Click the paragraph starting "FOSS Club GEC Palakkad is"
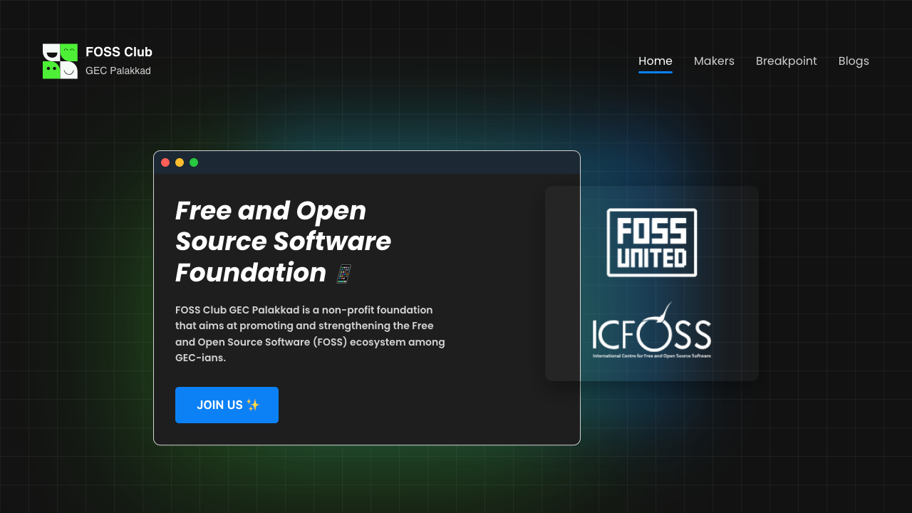Screen dimensions: 912x513 (x=311, y=333)
